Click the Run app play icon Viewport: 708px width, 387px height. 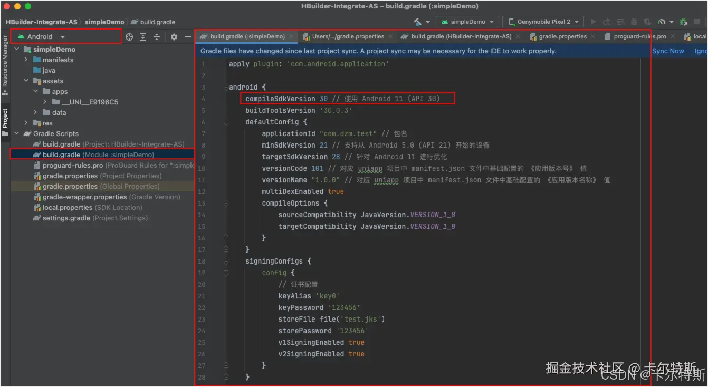click(593, 22)
